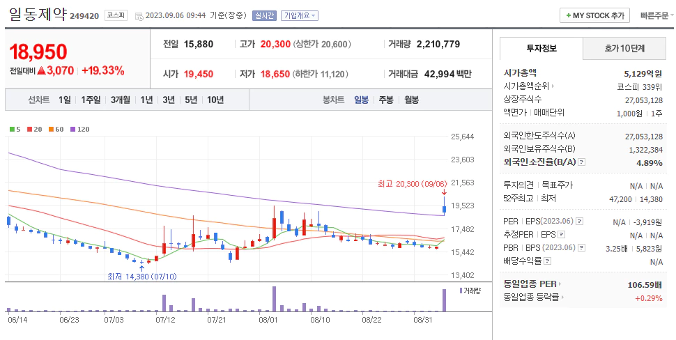
Task: Click the stock code 249420
Action: tap(84, 17)
